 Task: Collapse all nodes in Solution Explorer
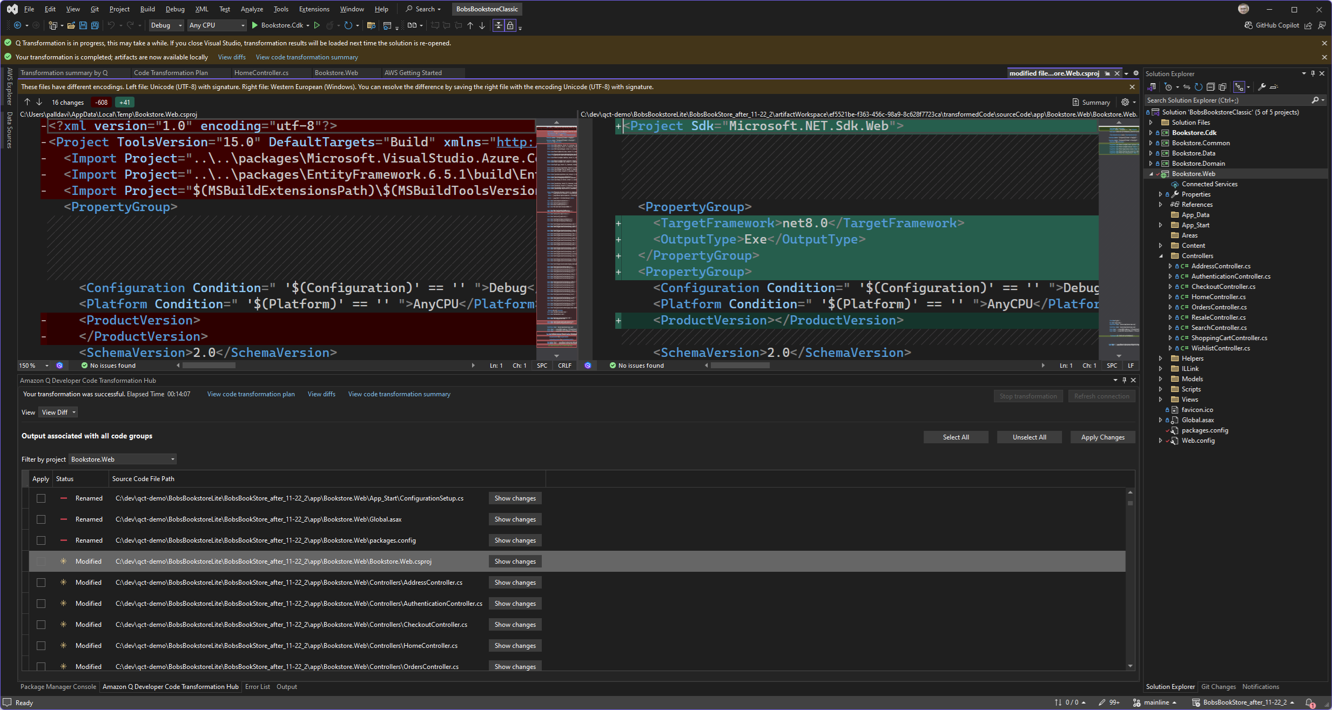[1211, 86]
